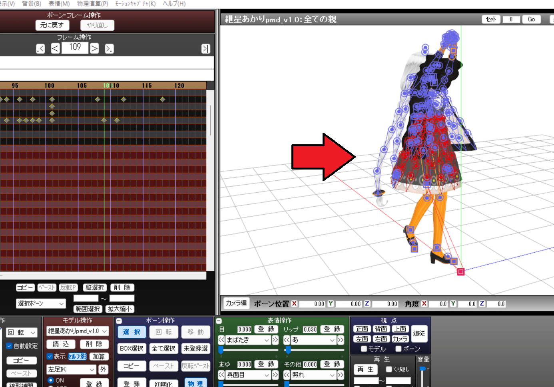554x387 pixels.
Task: Open the 真面目 eyebrow morph dropdown
Action: [x=248, y=375]
